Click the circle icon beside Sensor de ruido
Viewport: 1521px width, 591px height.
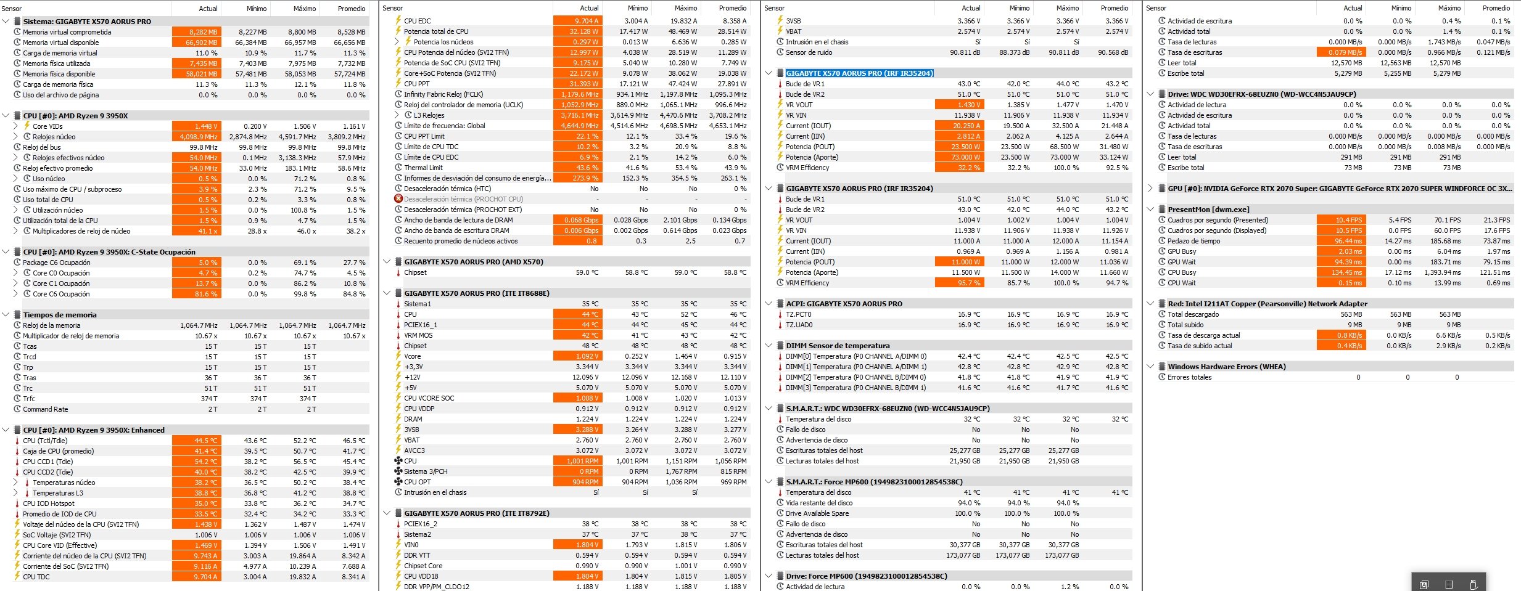[x=780, y=52]
